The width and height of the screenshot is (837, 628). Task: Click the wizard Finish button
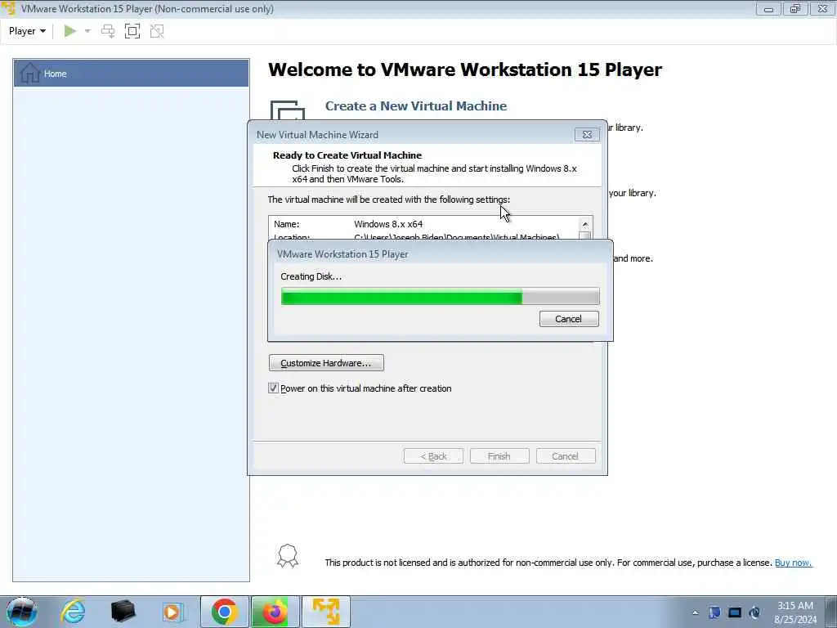pos(499,456)
